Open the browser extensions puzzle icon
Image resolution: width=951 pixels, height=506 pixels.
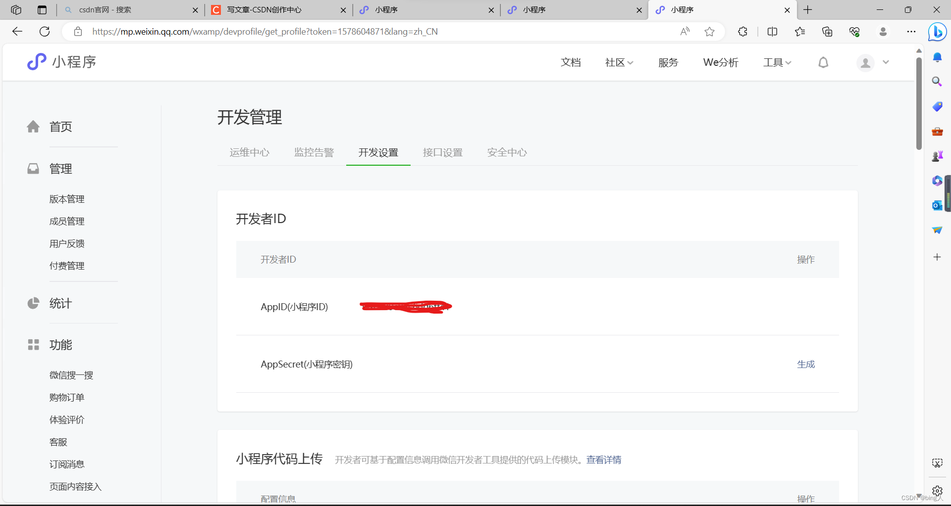[x=742, y=32]
